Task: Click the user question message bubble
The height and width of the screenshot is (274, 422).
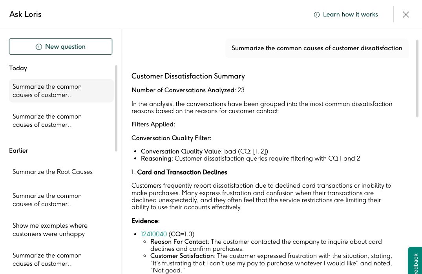Action: pyautogui.click(x=317, y=48)
